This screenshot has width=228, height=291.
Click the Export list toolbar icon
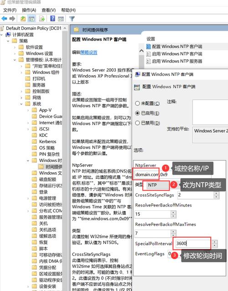tap(42, 19)
